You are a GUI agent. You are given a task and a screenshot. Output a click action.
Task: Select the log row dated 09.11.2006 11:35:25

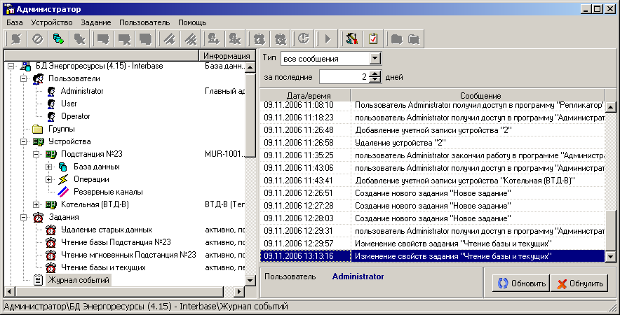(x=432, y=155)
